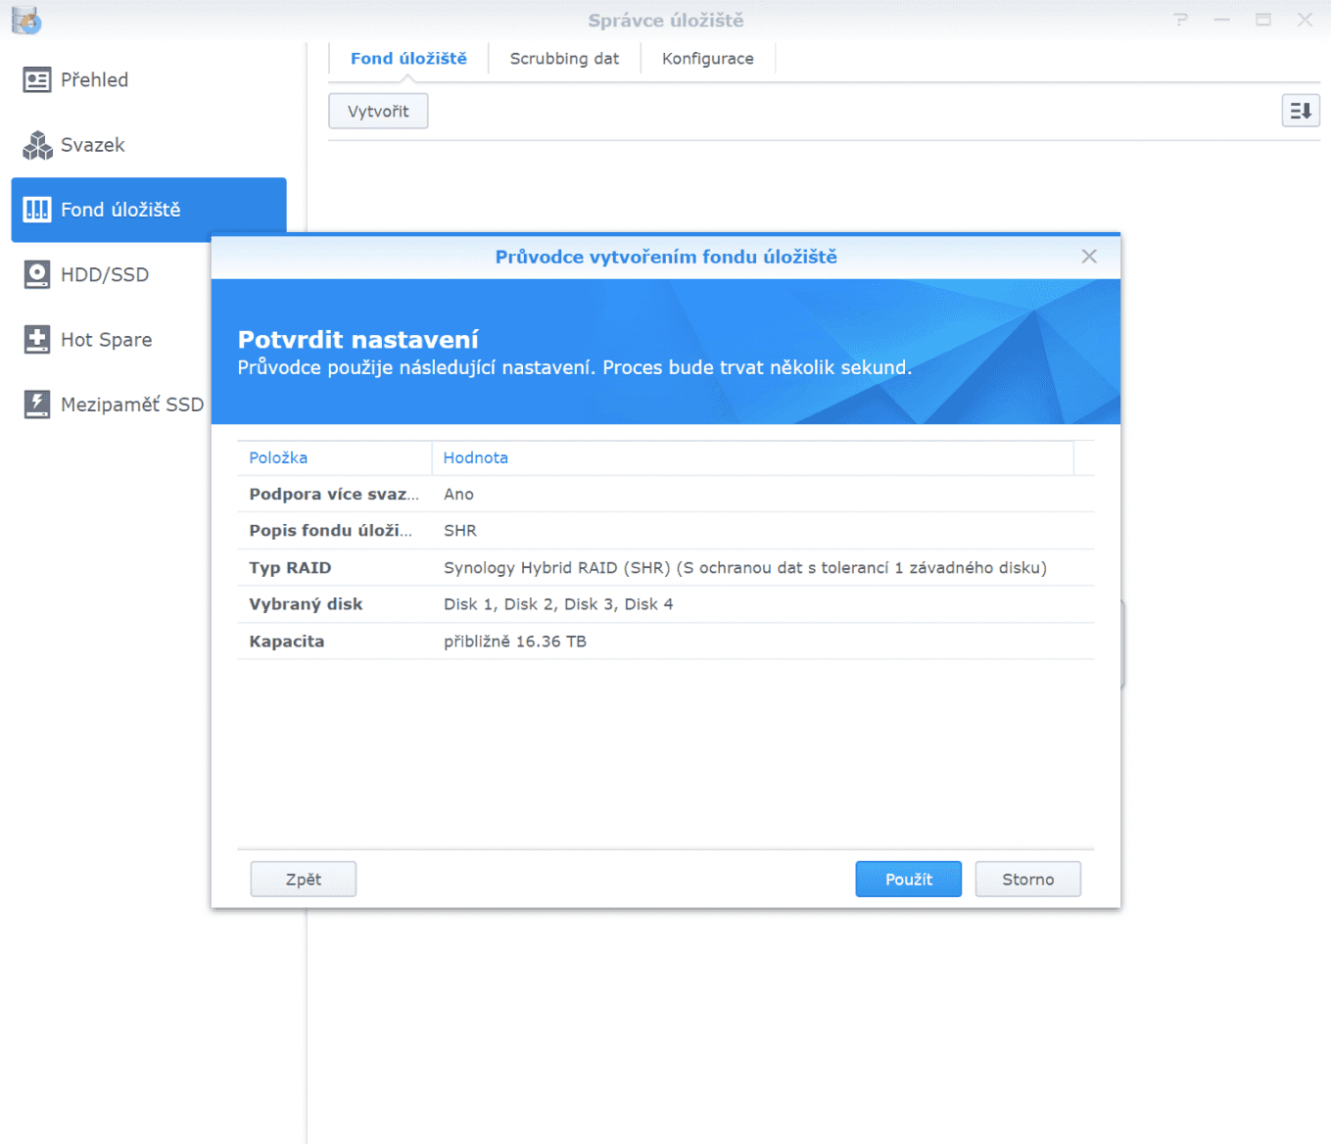Click the value 'Ano' in the table
This screenshot has height=1144, width=1331.
pyautogui.click(x=458, y=495)
